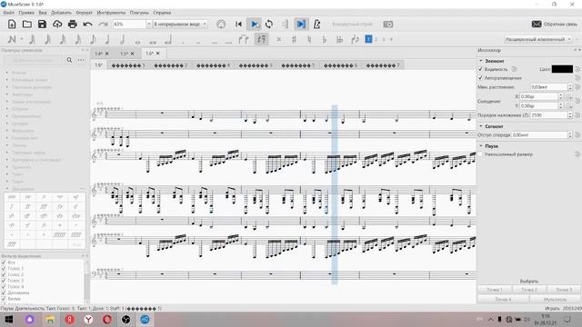Toggle note input mode
Screen dimensions: 582x327
click(x=12, y=39)
